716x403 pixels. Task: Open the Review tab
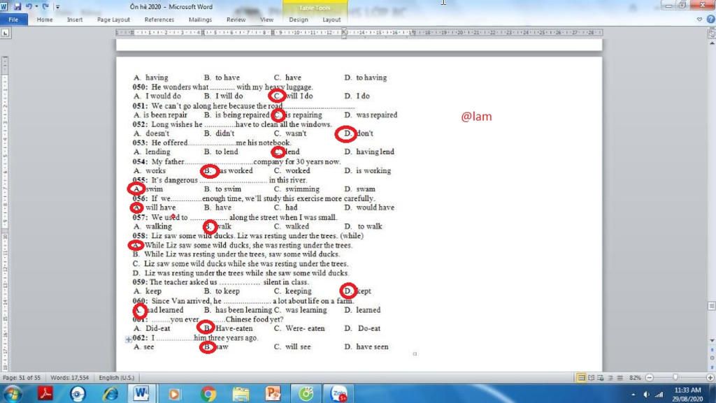coord(236,20)
